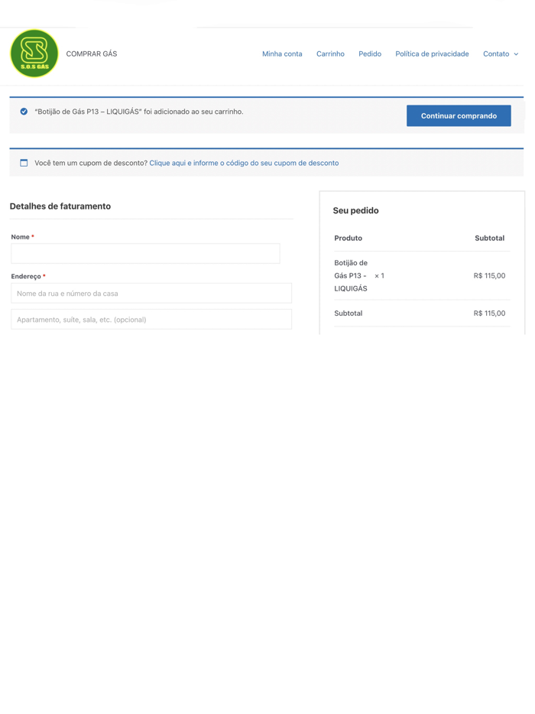
Task: Click the link to enter coupon code
Action: click(244, 163)
